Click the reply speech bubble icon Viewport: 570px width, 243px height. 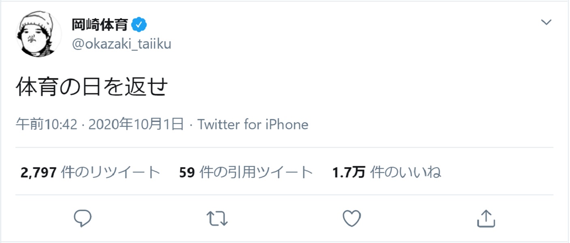click(x=83, y=218)
